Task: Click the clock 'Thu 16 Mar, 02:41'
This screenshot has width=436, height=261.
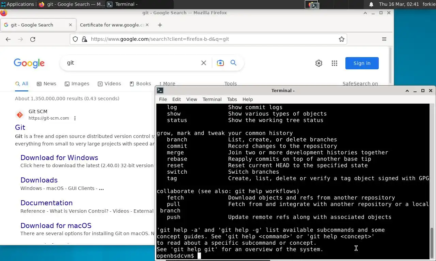Action: tap(399, 4)
